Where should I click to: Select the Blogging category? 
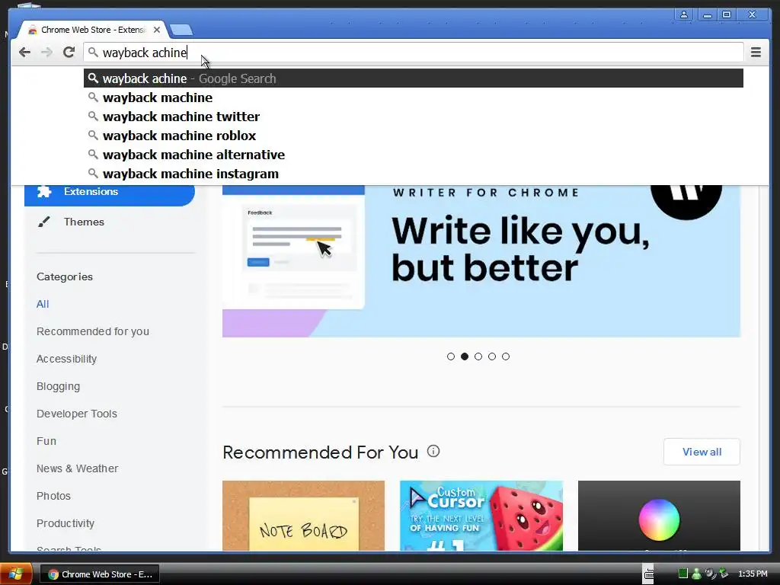[58, 386]
